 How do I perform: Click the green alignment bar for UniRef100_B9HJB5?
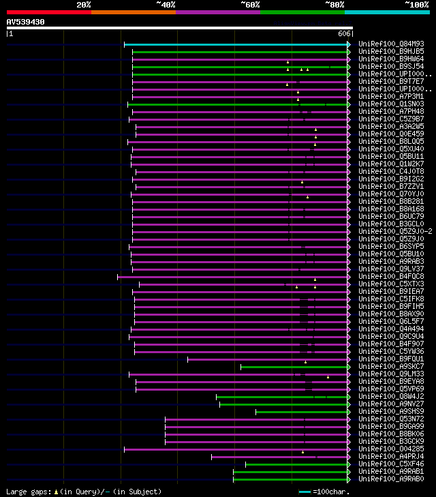240,52
